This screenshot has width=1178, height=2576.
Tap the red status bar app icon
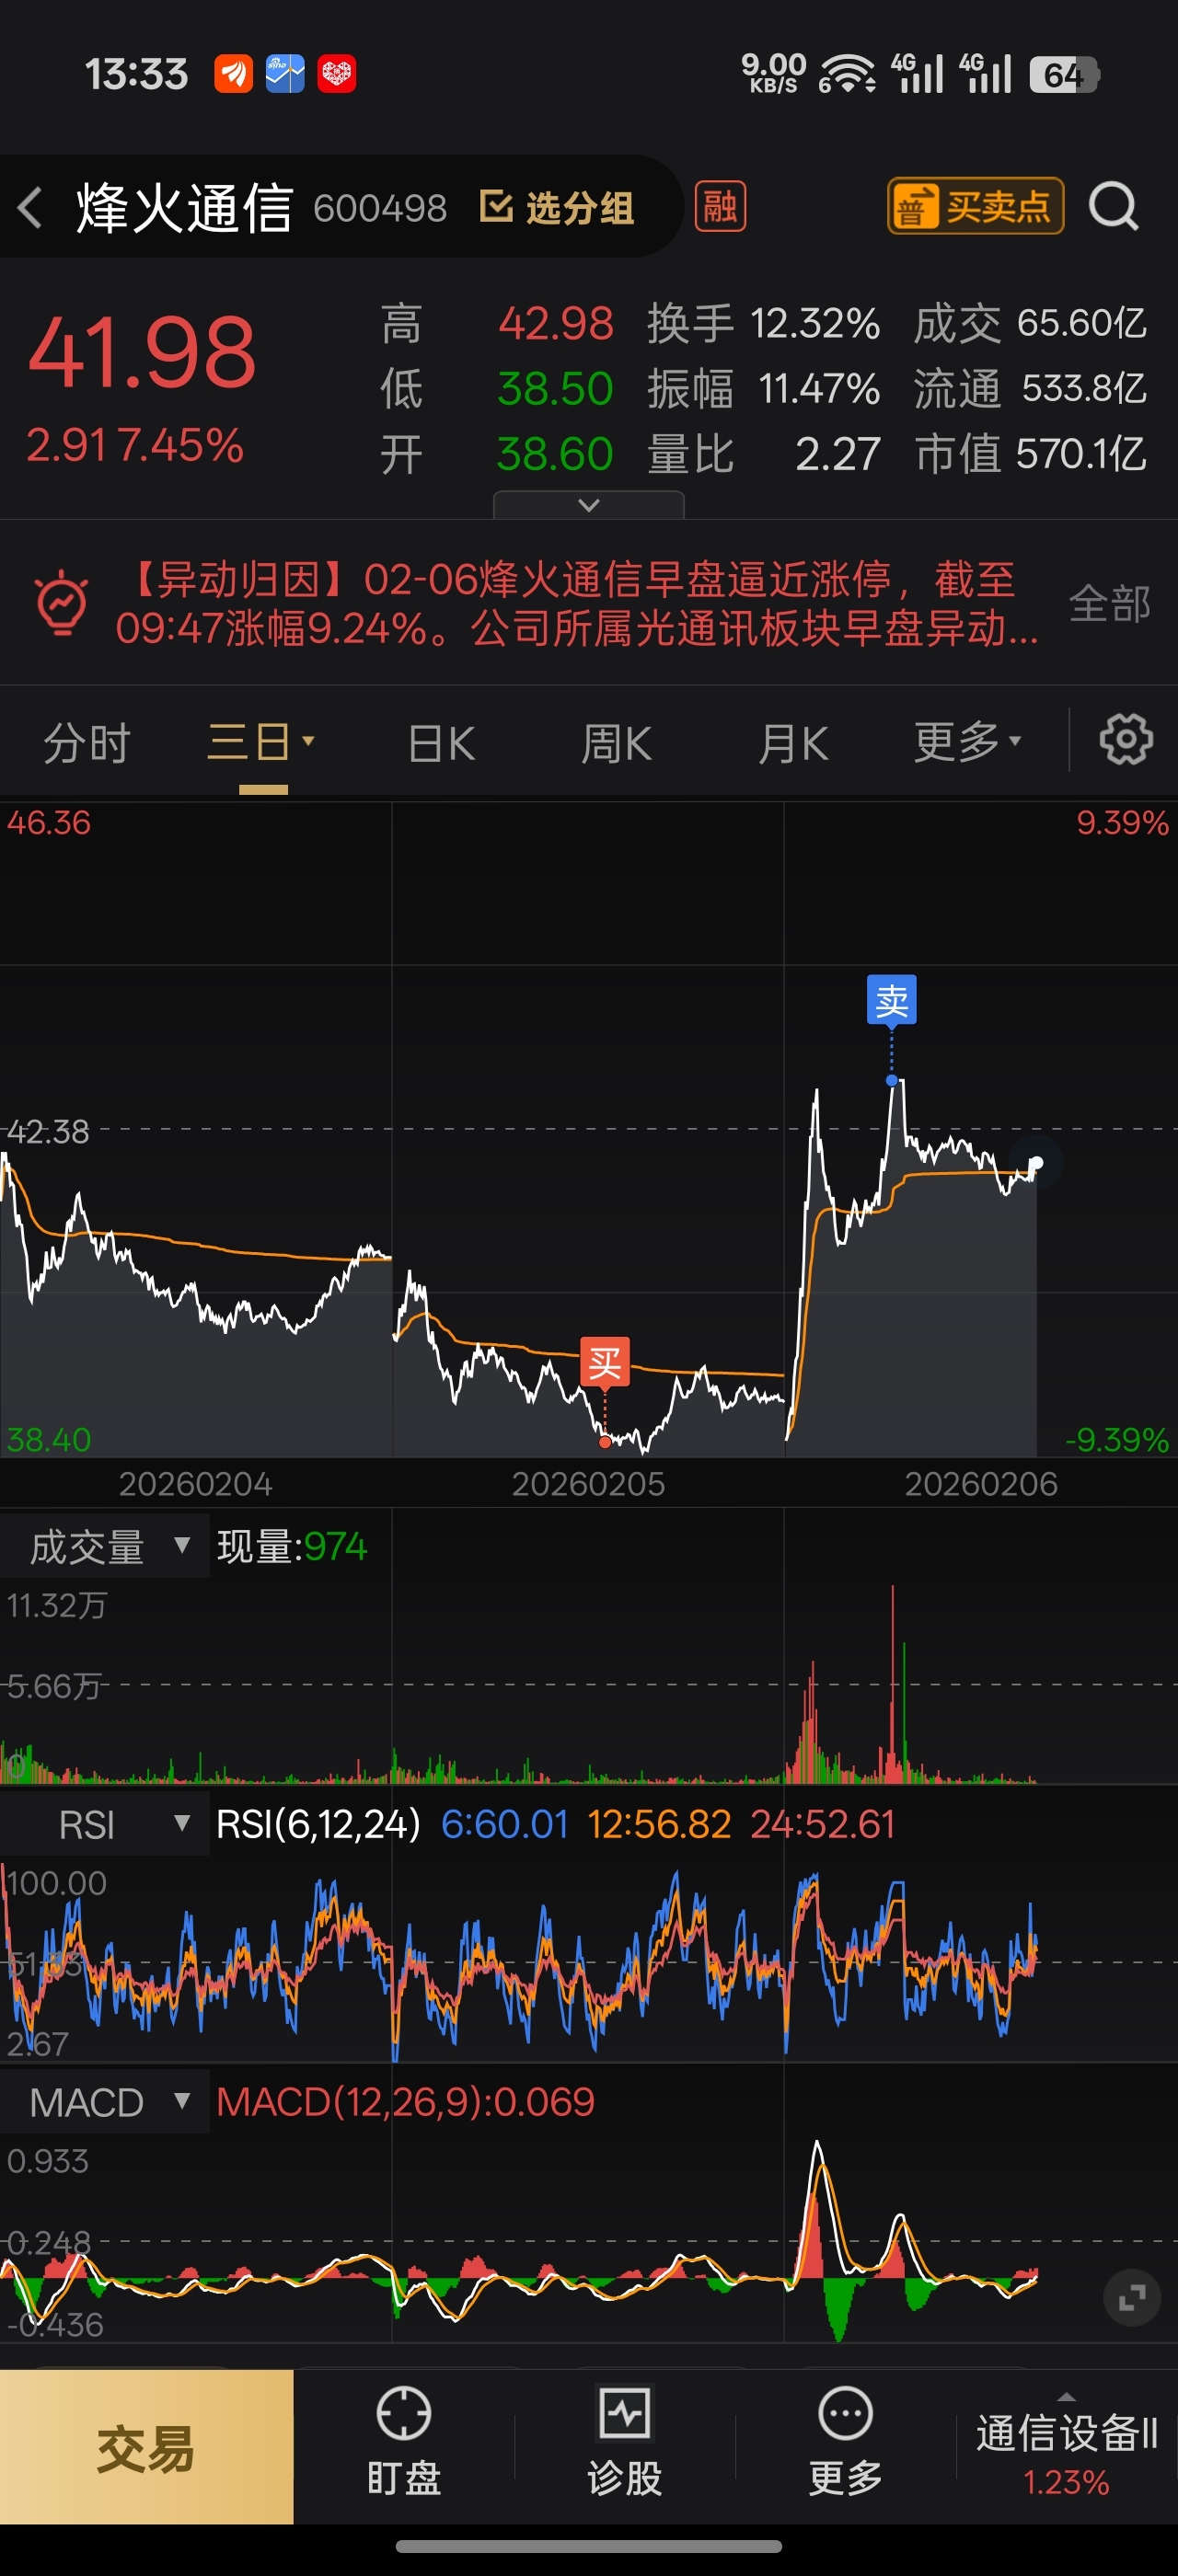[x=337, y=74]
